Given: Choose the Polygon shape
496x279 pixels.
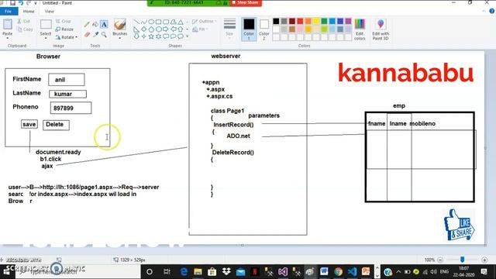Looking at the screenshot, I should (x=173, y=22).
